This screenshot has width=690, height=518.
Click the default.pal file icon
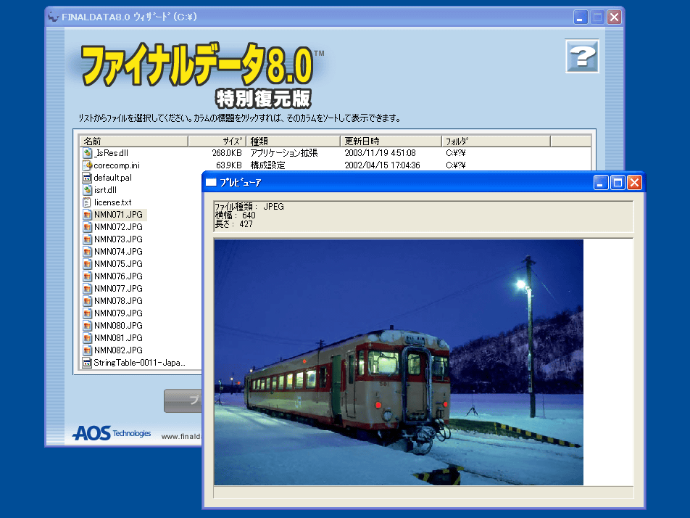coord(87,178)
